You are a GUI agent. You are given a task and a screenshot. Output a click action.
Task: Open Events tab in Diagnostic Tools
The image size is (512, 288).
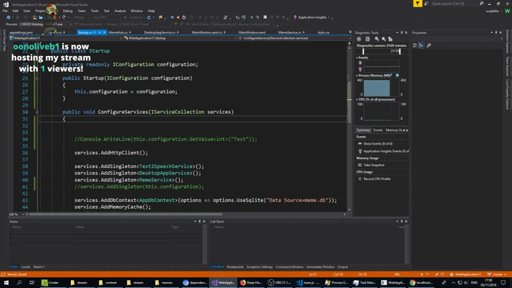378,130
